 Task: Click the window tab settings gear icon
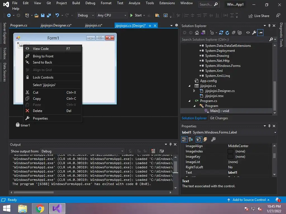(177, 25)
